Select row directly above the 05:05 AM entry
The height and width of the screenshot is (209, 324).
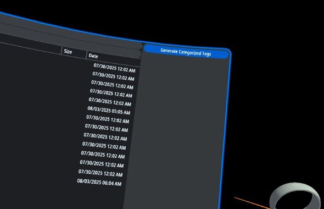point(110,102)
